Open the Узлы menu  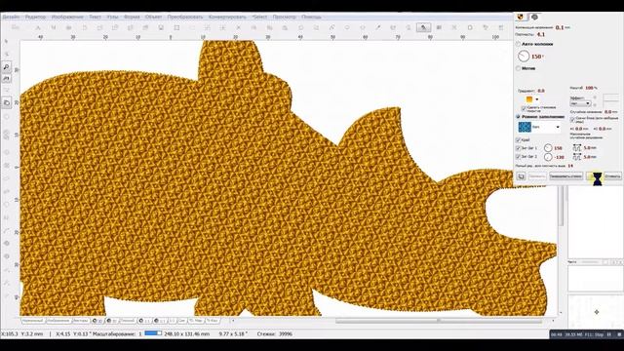click(x=112, y=17)
